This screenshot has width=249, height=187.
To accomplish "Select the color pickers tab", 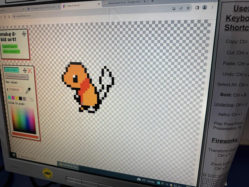I will (12, 70).
